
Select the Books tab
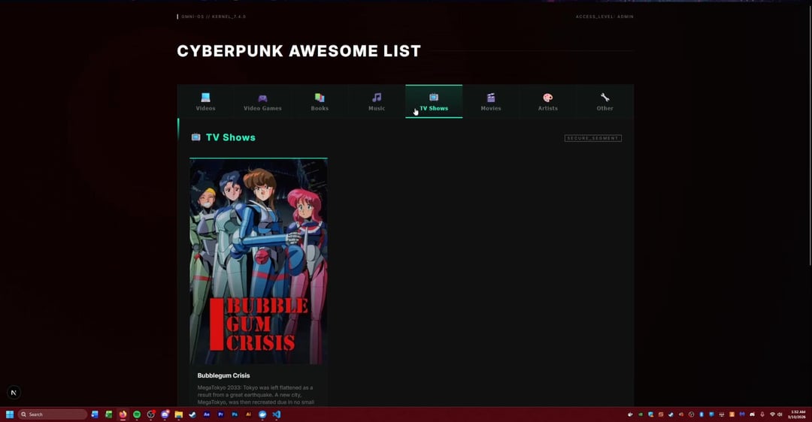(x=320, y=101)
